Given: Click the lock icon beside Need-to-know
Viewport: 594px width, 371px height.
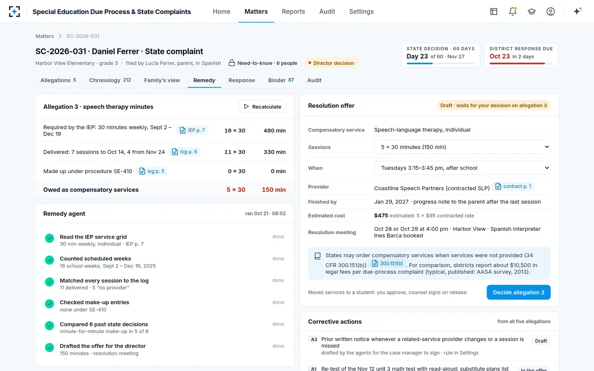Looking at the screenshot, I should click(232, 63).
